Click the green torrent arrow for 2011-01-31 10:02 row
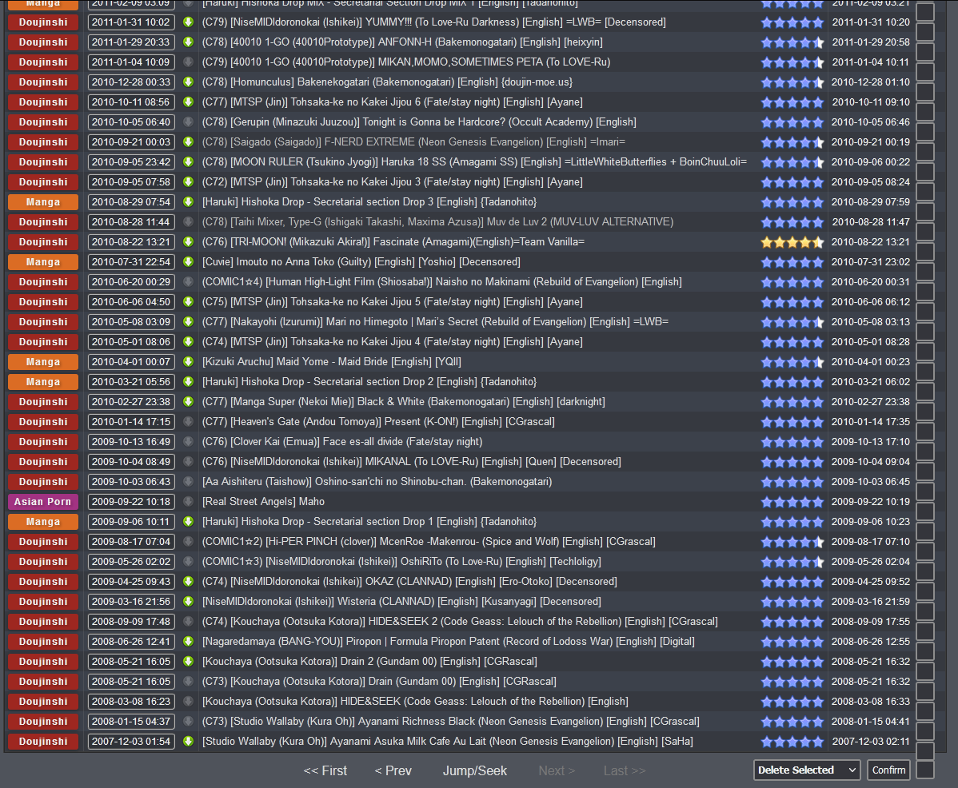Viewport: 958px width, 788px height. pos(188,22)
